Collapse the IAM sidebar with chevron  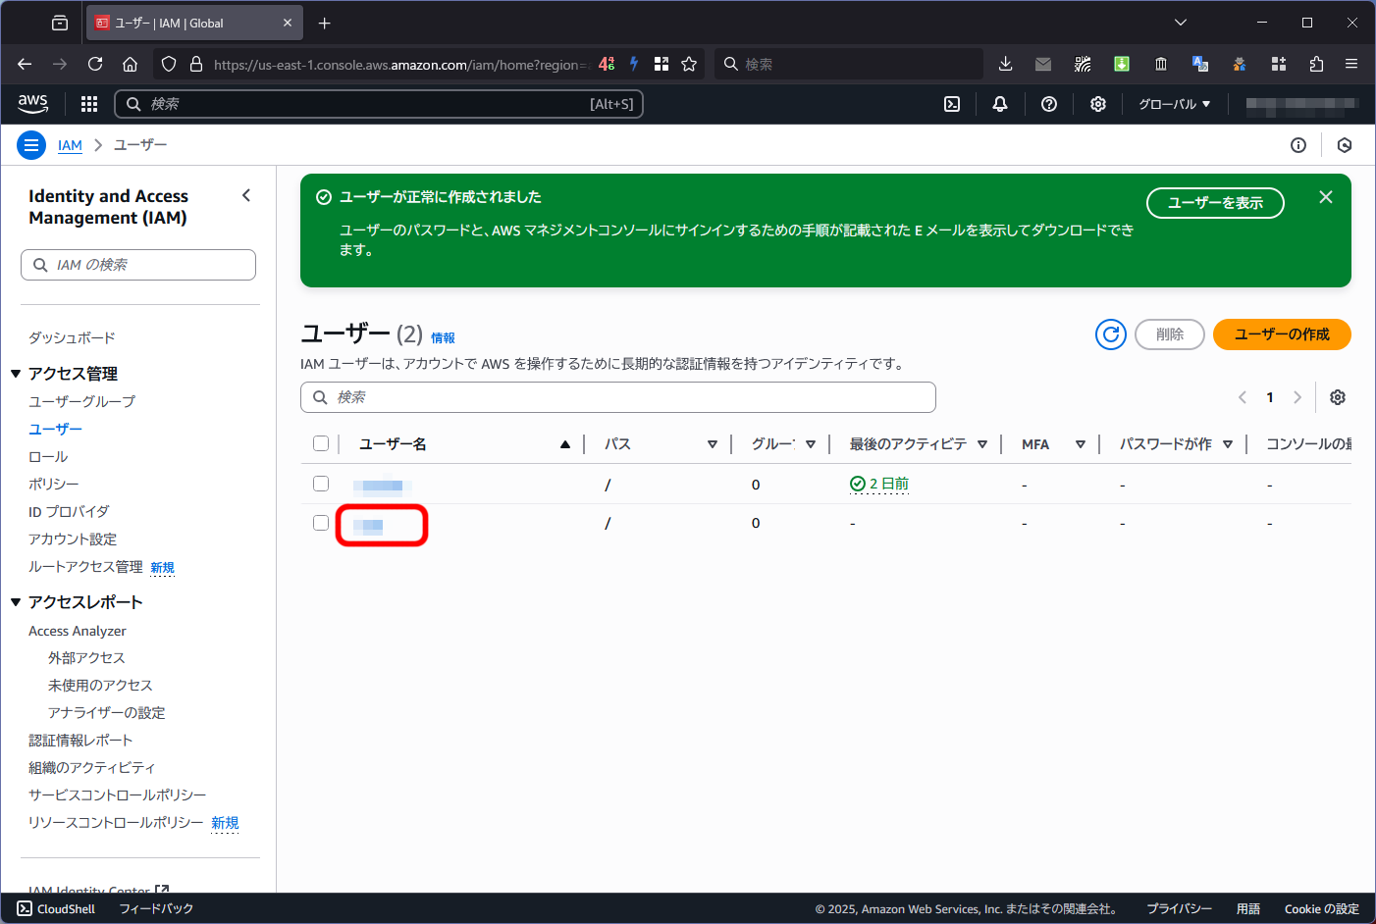click(x=246, y=195)
